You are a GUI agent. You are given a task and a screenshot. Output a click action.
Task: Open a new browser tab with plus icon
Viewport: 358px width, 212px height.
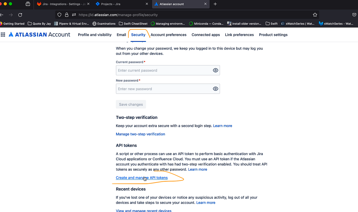click(x=215, y=4)
